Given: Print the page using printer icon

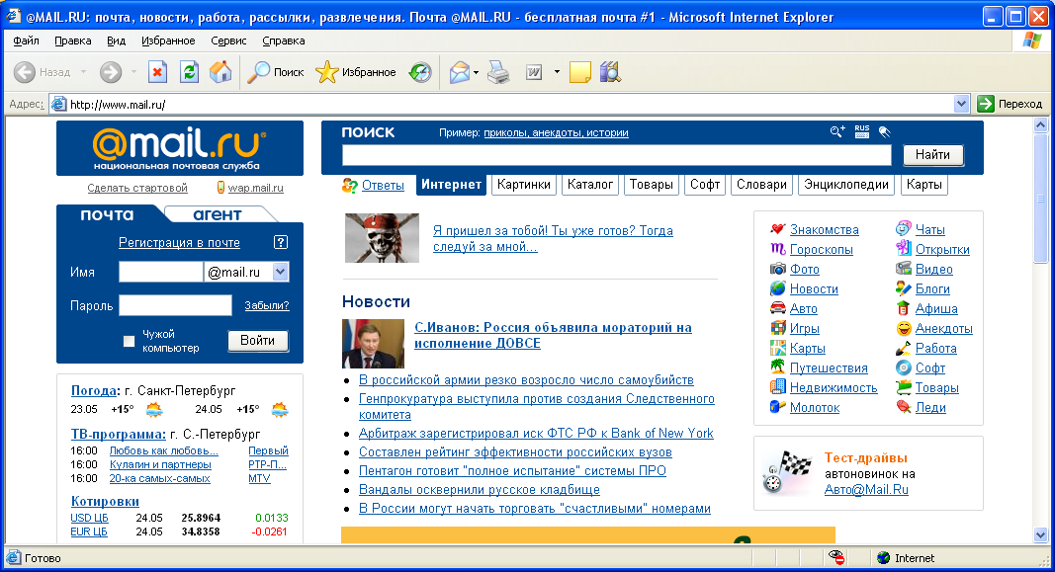Looking at the screenshot, I should (498, 72).
